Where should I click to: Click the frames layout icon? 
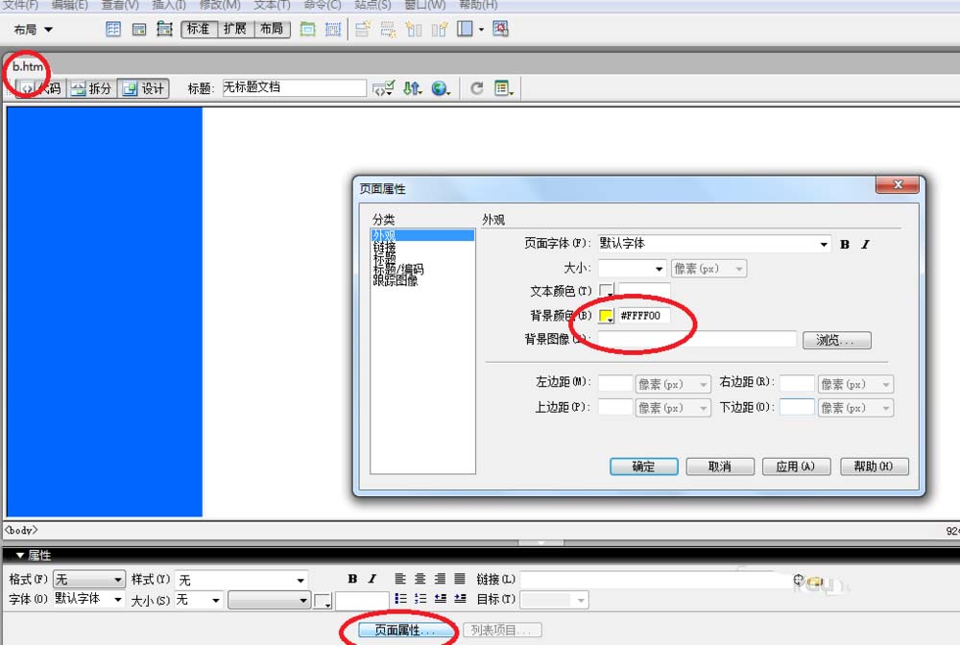click(465, 29)
